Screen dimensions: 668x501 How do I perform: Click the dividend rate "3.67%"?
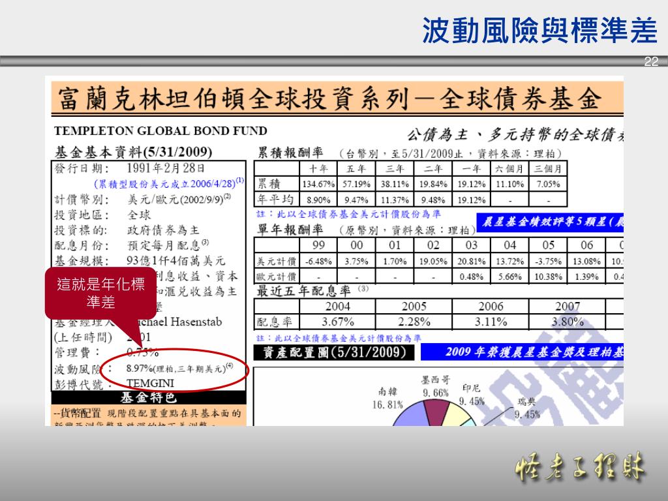337,322
